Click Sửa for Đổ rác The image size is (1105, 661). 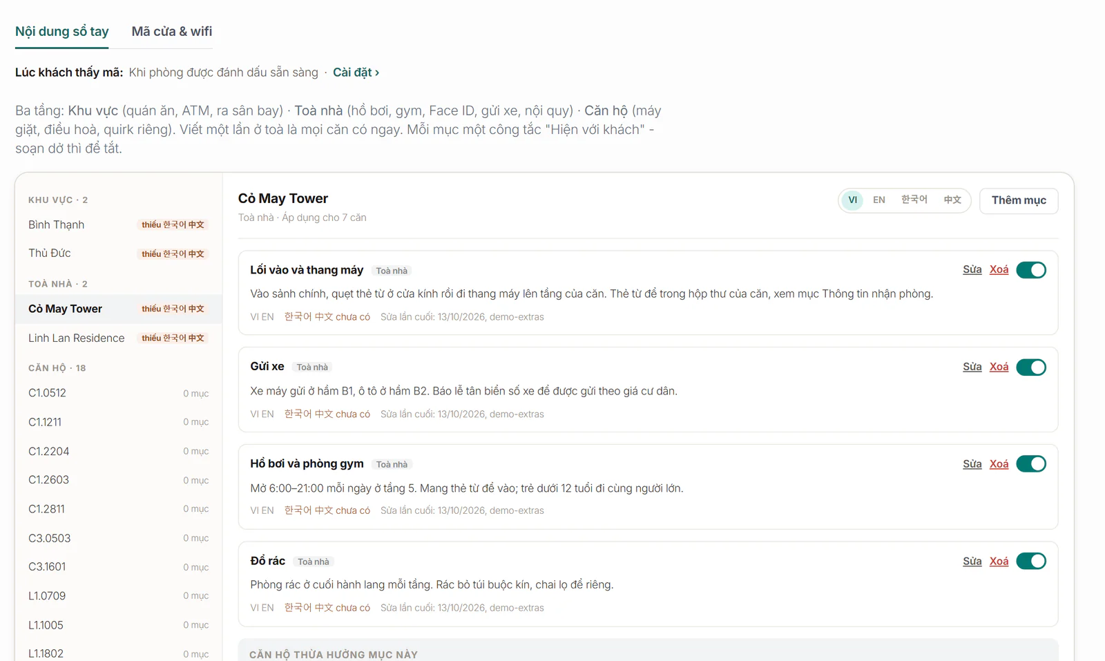click(x=972, y=562)
